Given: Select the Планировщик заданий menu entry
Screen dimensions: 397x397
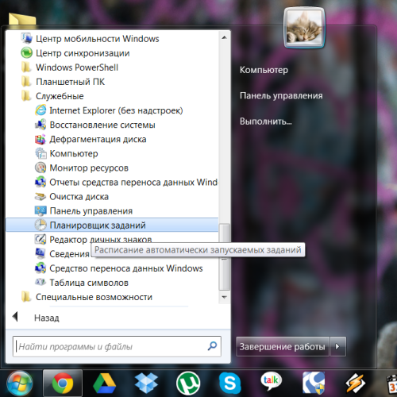Looking at the screenshot, I should [x=112, y=225].
